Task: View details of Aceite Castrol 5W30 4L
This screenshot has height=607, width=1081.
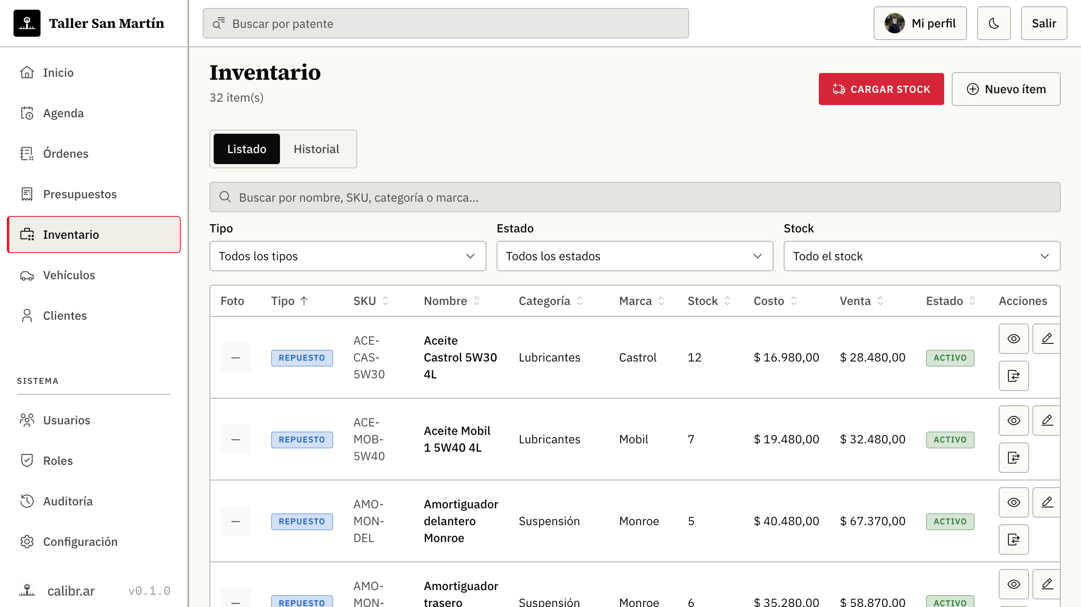Action: (x=1013, y=339)
